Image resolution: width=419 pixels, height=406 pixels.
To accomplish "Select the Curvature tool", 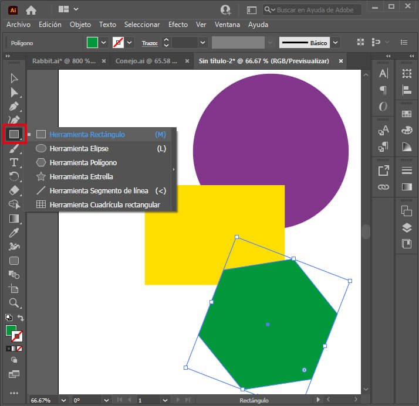I will [x=14, y=120].
